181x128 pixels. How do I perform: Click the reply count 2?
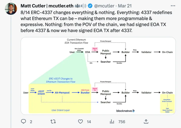pos(31,122)
